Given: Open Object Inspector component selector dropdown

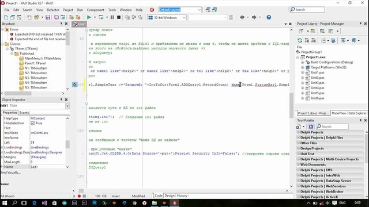Looking at the screenshot, I should point(67,106).
